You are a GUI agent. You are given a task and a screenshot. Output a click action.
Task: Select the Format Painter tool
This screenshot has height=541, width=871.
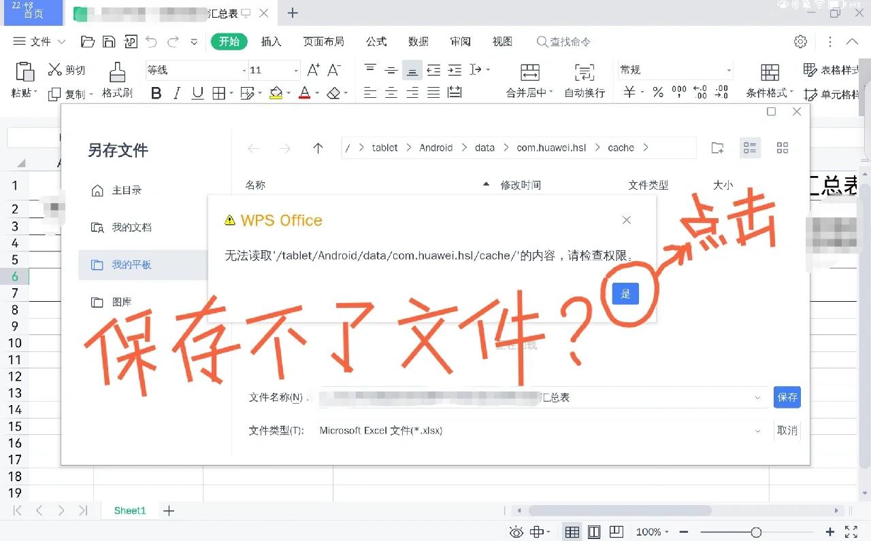pyautogui.click(x=116, y=80)
